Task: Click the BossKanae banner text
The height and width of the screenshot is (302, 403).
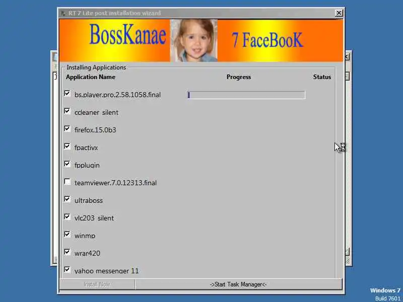Action: pos(128,34)
